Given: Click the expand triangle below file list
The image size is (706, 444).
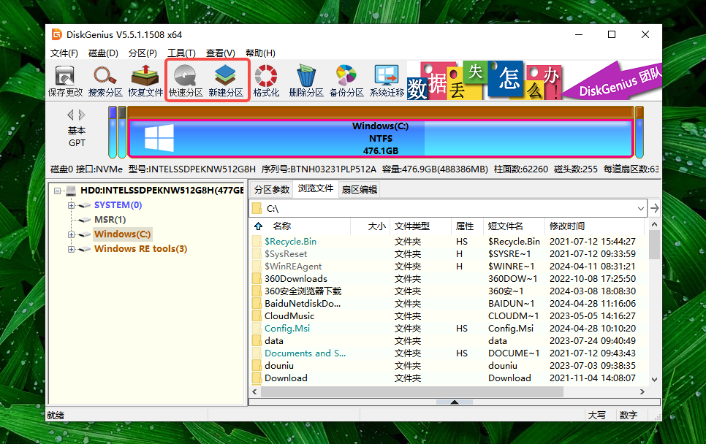Looking at the screenshot, I should [x=455, y=402].
